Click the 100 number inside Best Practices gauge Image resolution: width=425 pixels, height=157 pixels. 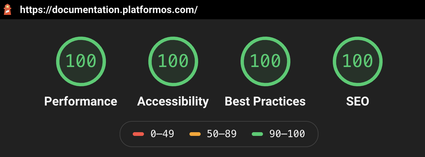click(265, 61)
